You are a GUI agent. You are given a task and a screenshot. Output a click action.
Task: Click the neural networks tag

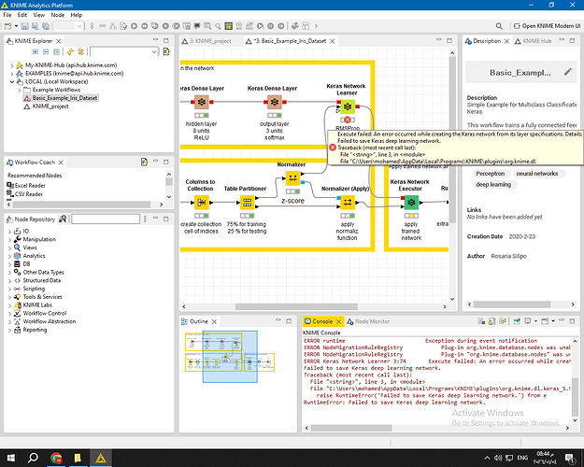coord(537,174)
